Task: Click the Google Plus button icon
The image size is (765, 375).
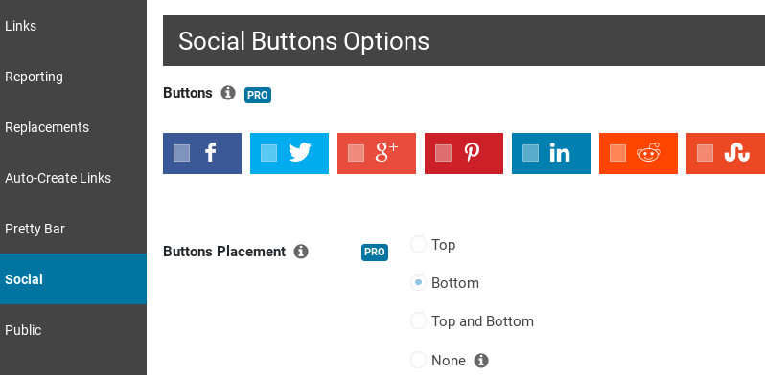Action: click(386, 153)
